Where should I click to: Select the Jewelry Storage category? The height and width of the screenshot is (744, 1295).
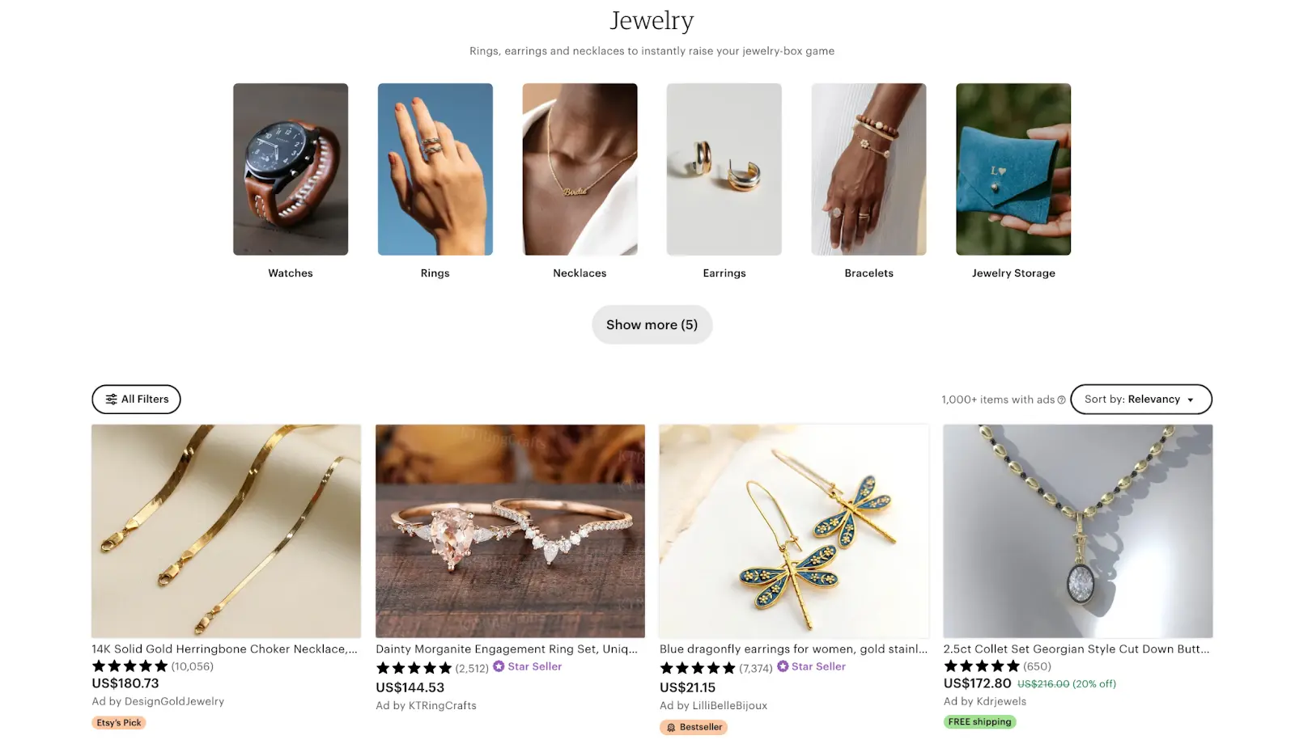[1013, 170]
